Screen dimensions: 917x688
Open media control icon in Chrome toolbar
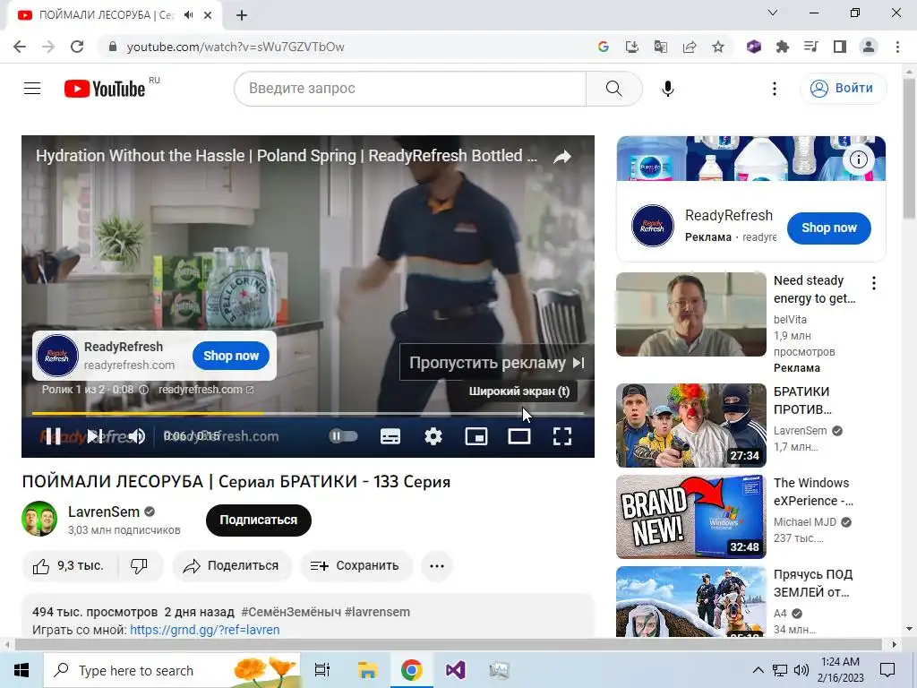tap(811, 47)
